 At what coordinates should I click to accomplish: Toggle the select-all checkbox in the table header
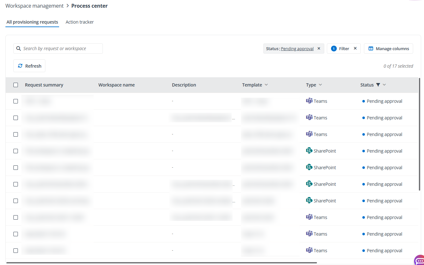16,85
